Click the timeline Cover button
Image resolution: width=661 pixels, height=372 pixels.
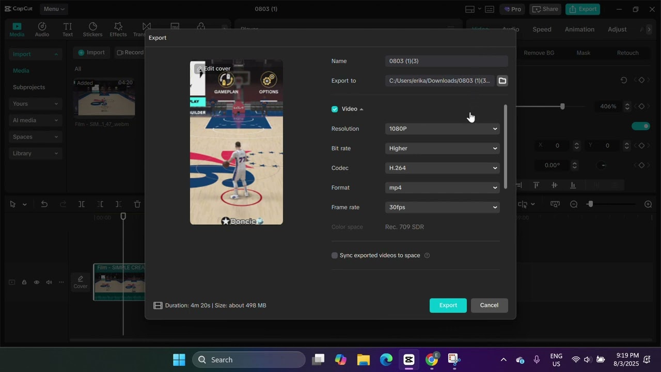(x=81, y=282)
